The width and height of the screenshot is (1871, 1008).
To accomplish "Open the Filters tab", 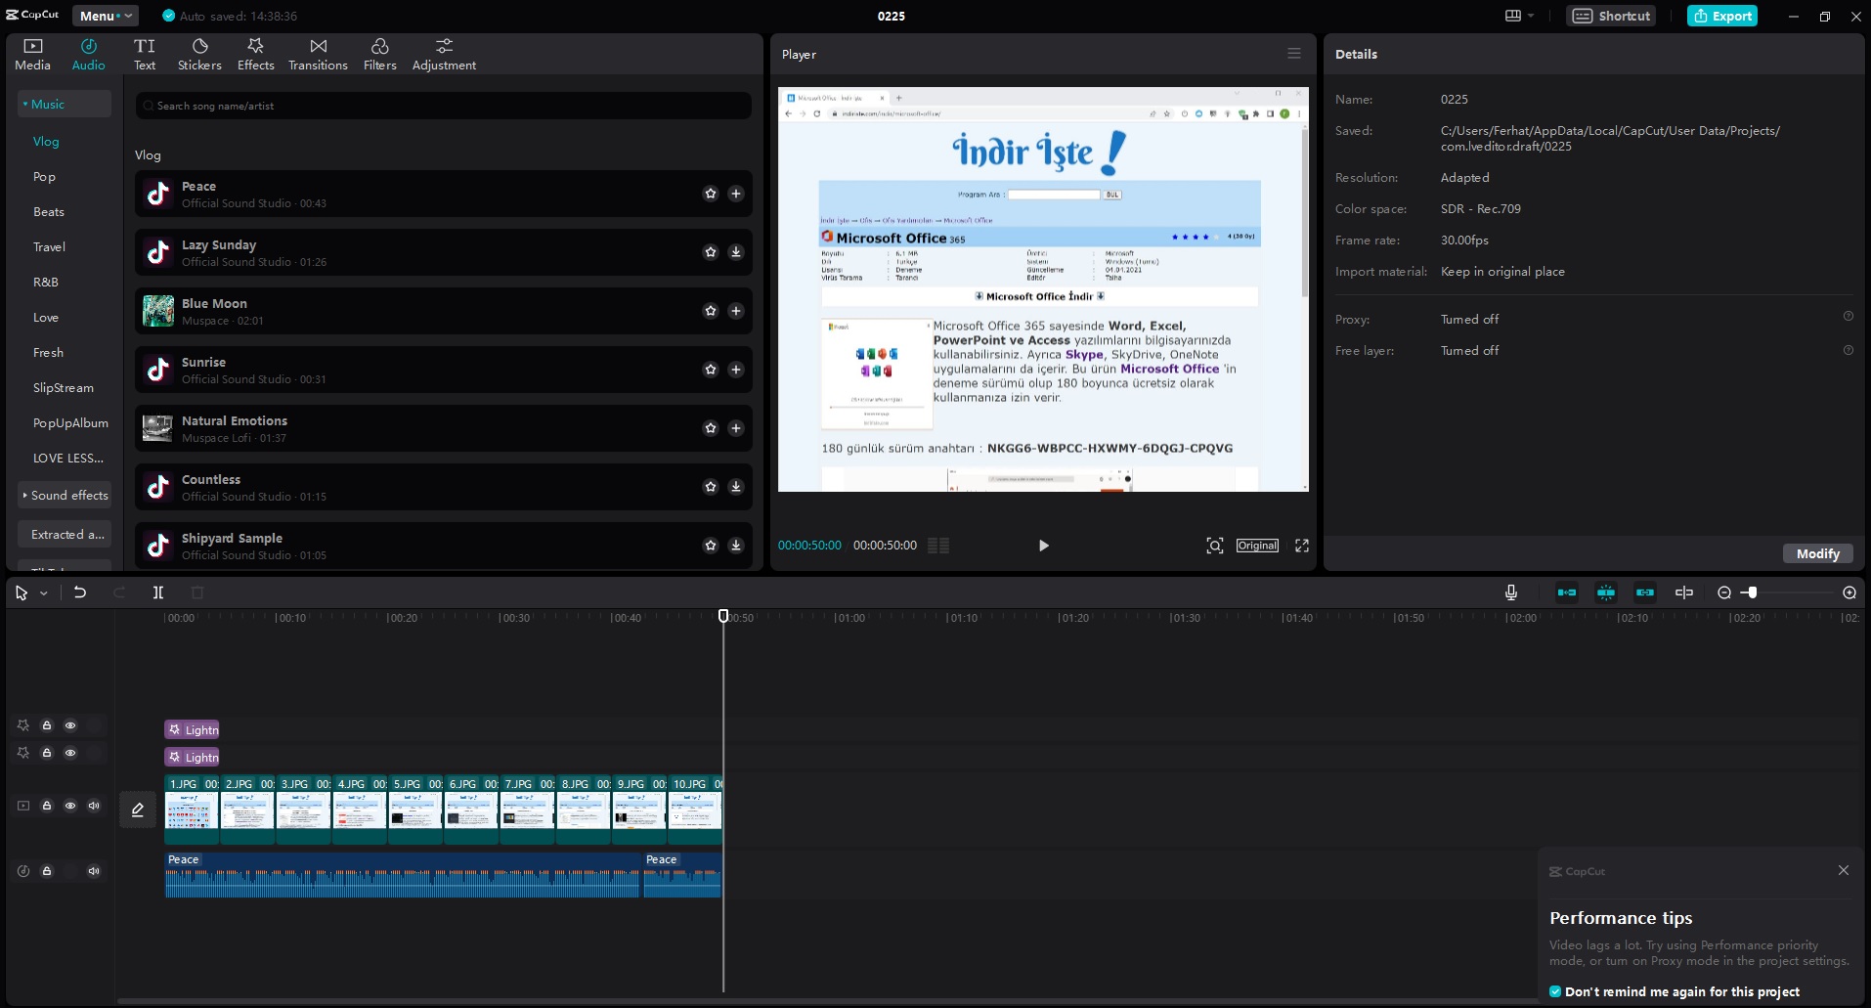I will (x=379, y=54).
